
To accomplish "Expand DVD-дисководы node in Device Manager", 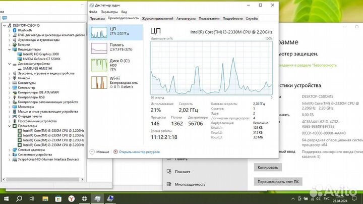I will click(10, 35).
